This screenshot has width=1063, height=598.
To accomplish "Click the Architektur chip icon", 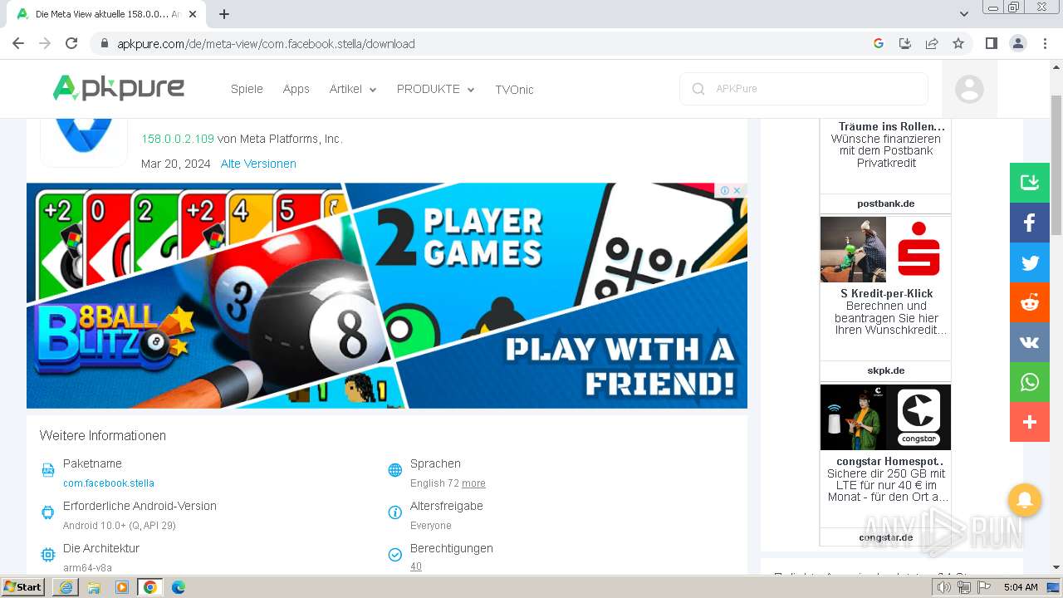I will (48, 555).
